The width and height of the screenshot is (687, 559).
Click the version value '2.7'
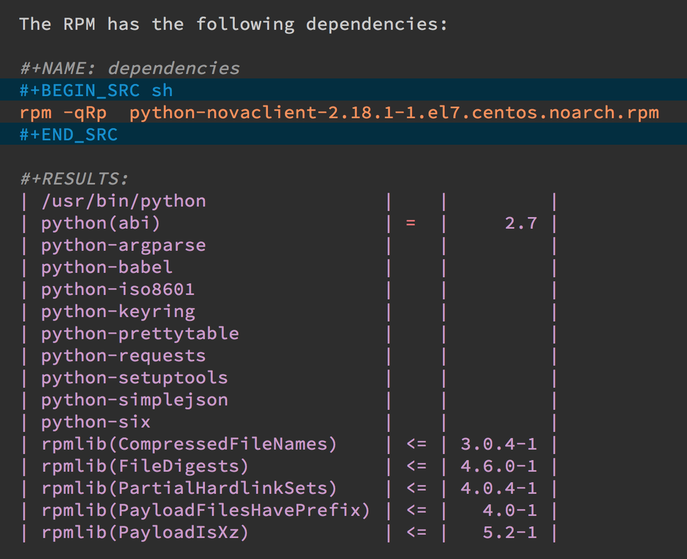click(521, 223)
